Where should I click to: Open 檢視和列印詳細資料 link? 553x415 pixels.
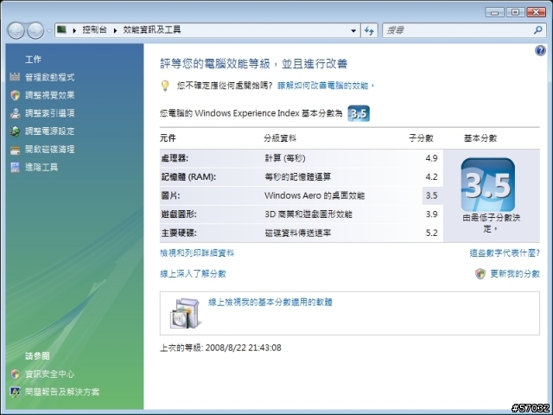click(197, 253)
